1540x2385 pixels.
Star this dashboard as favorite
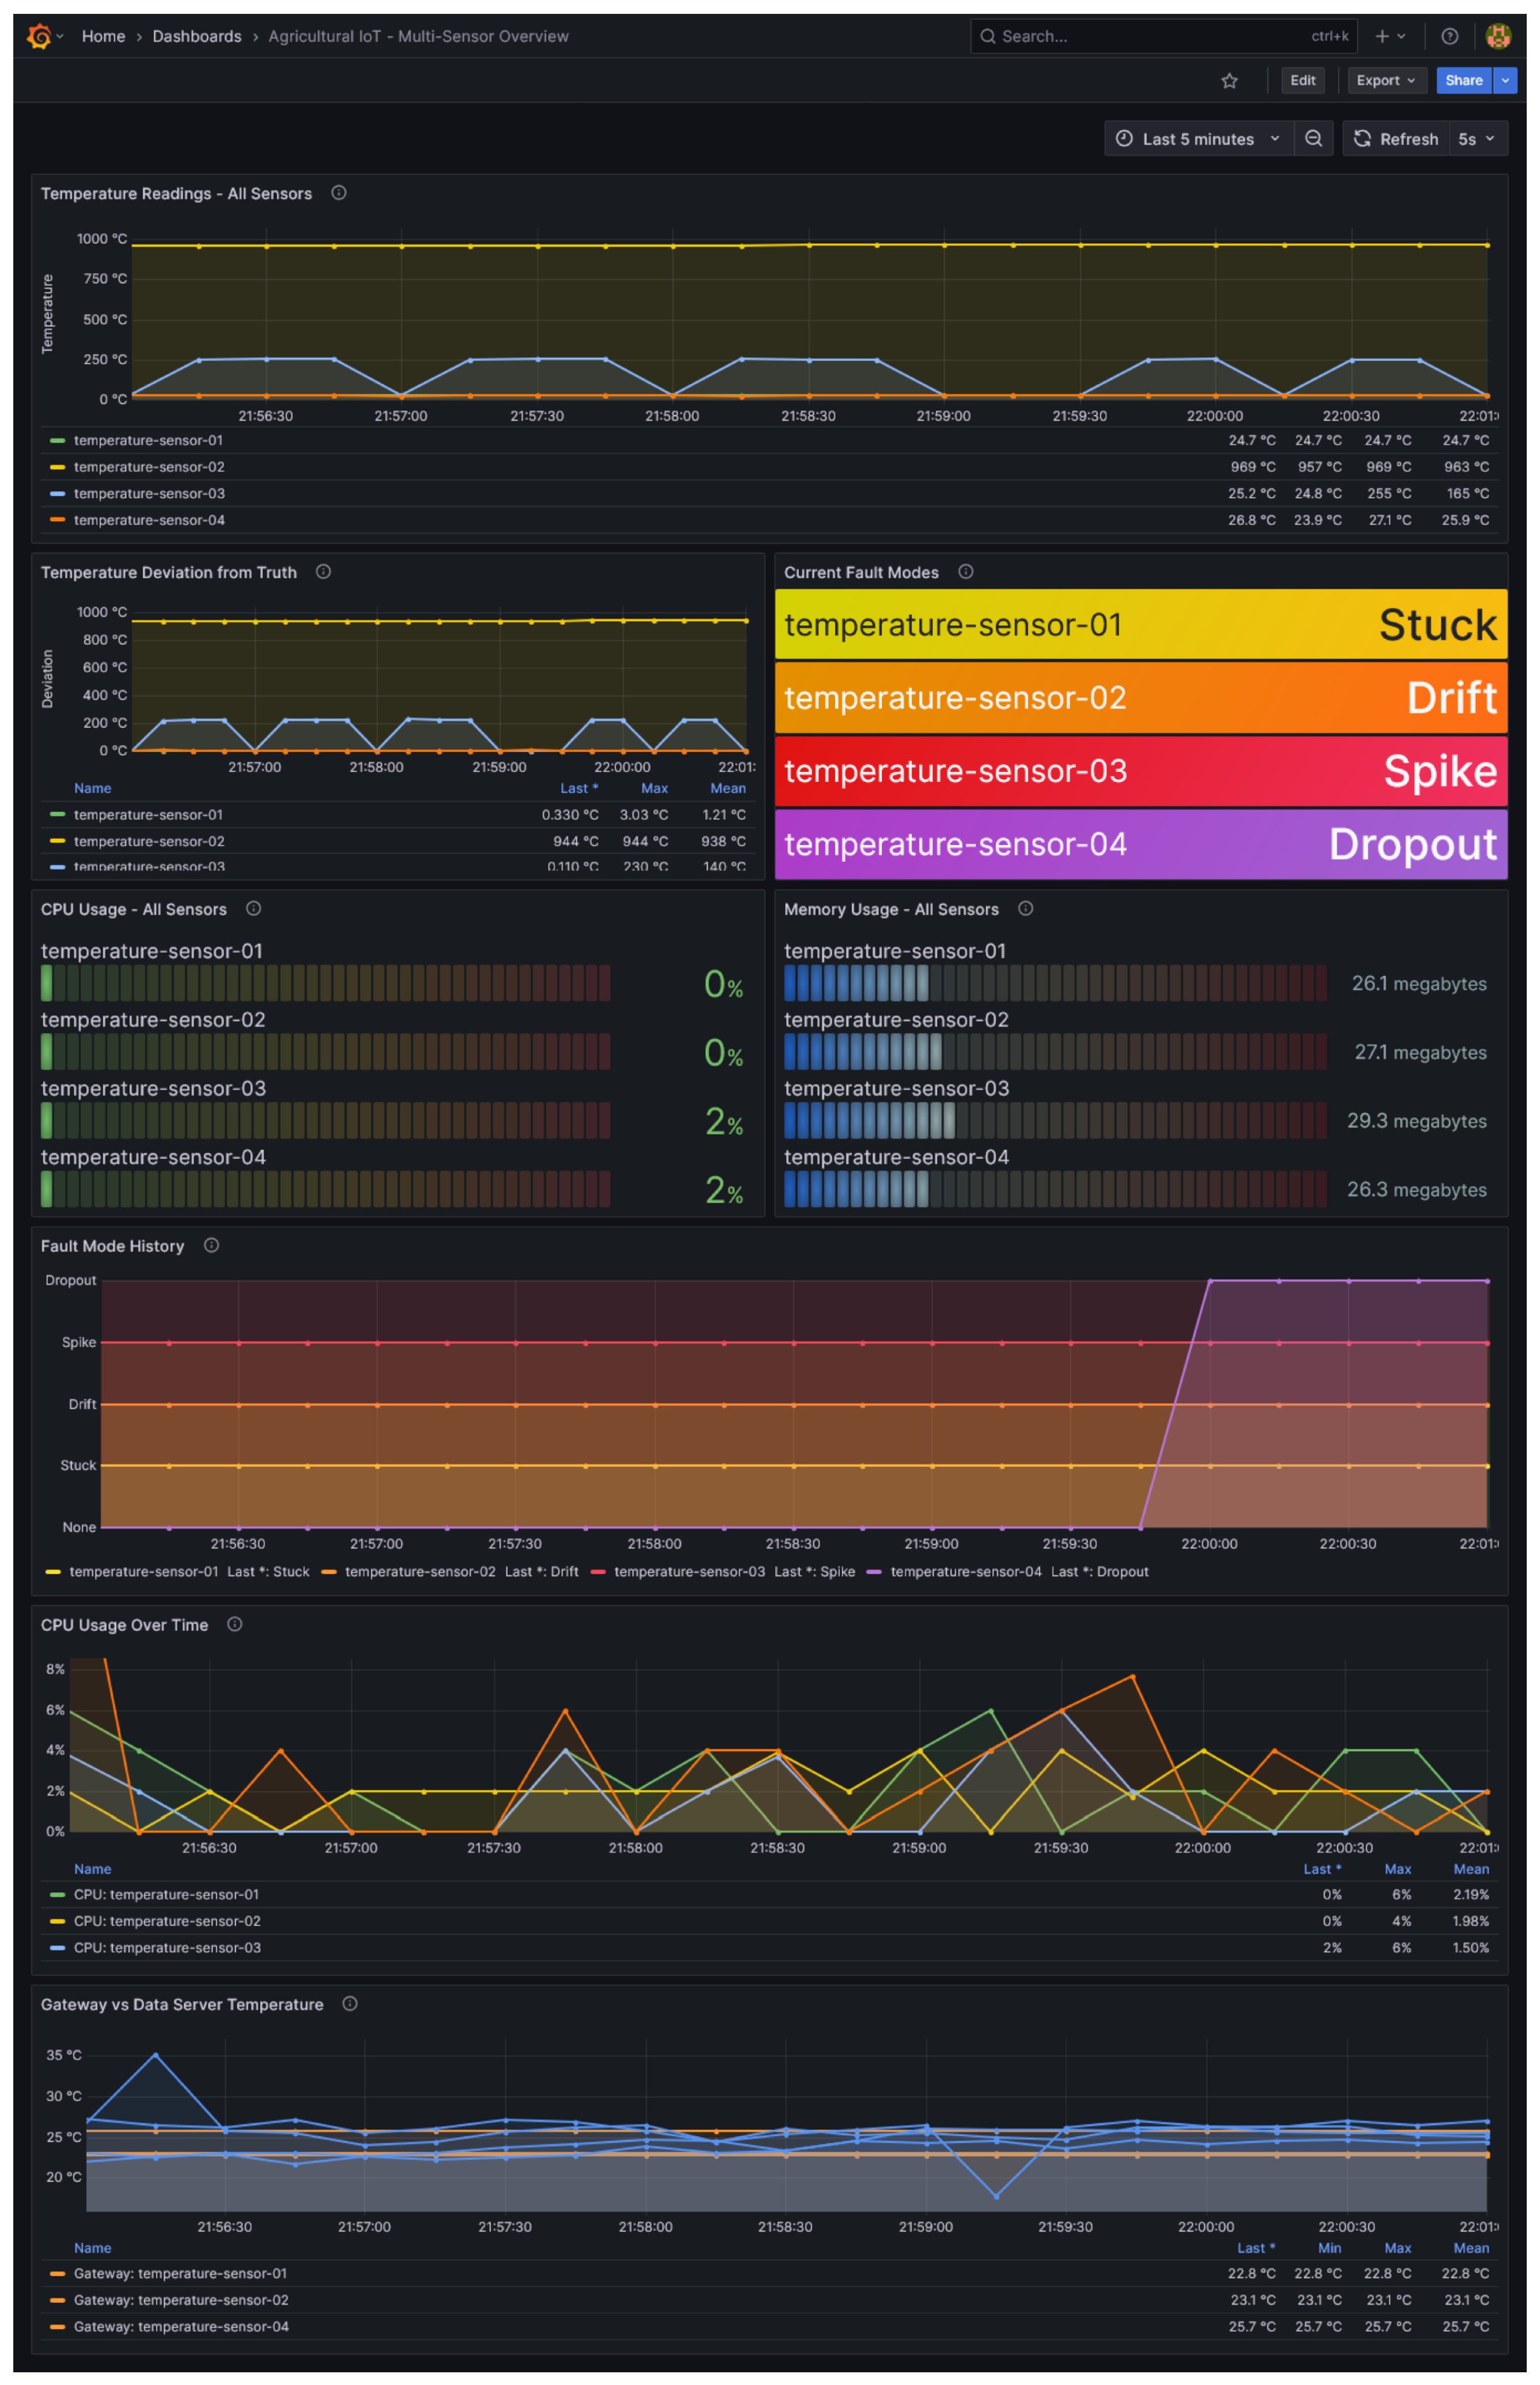[1229, 81]
